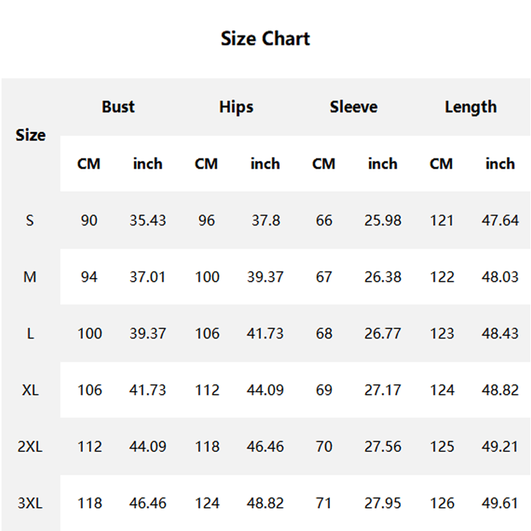Select the 26.38 sleeve inch value
The height and width of the screenshot is (531, 531).
pyautogui.click(x=382, y=277)
